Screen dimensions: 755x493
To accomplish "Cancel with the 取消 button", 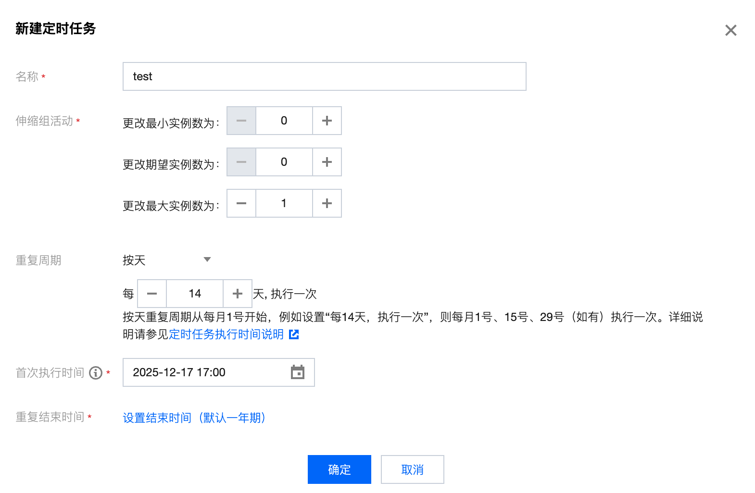I will [413, 469].
